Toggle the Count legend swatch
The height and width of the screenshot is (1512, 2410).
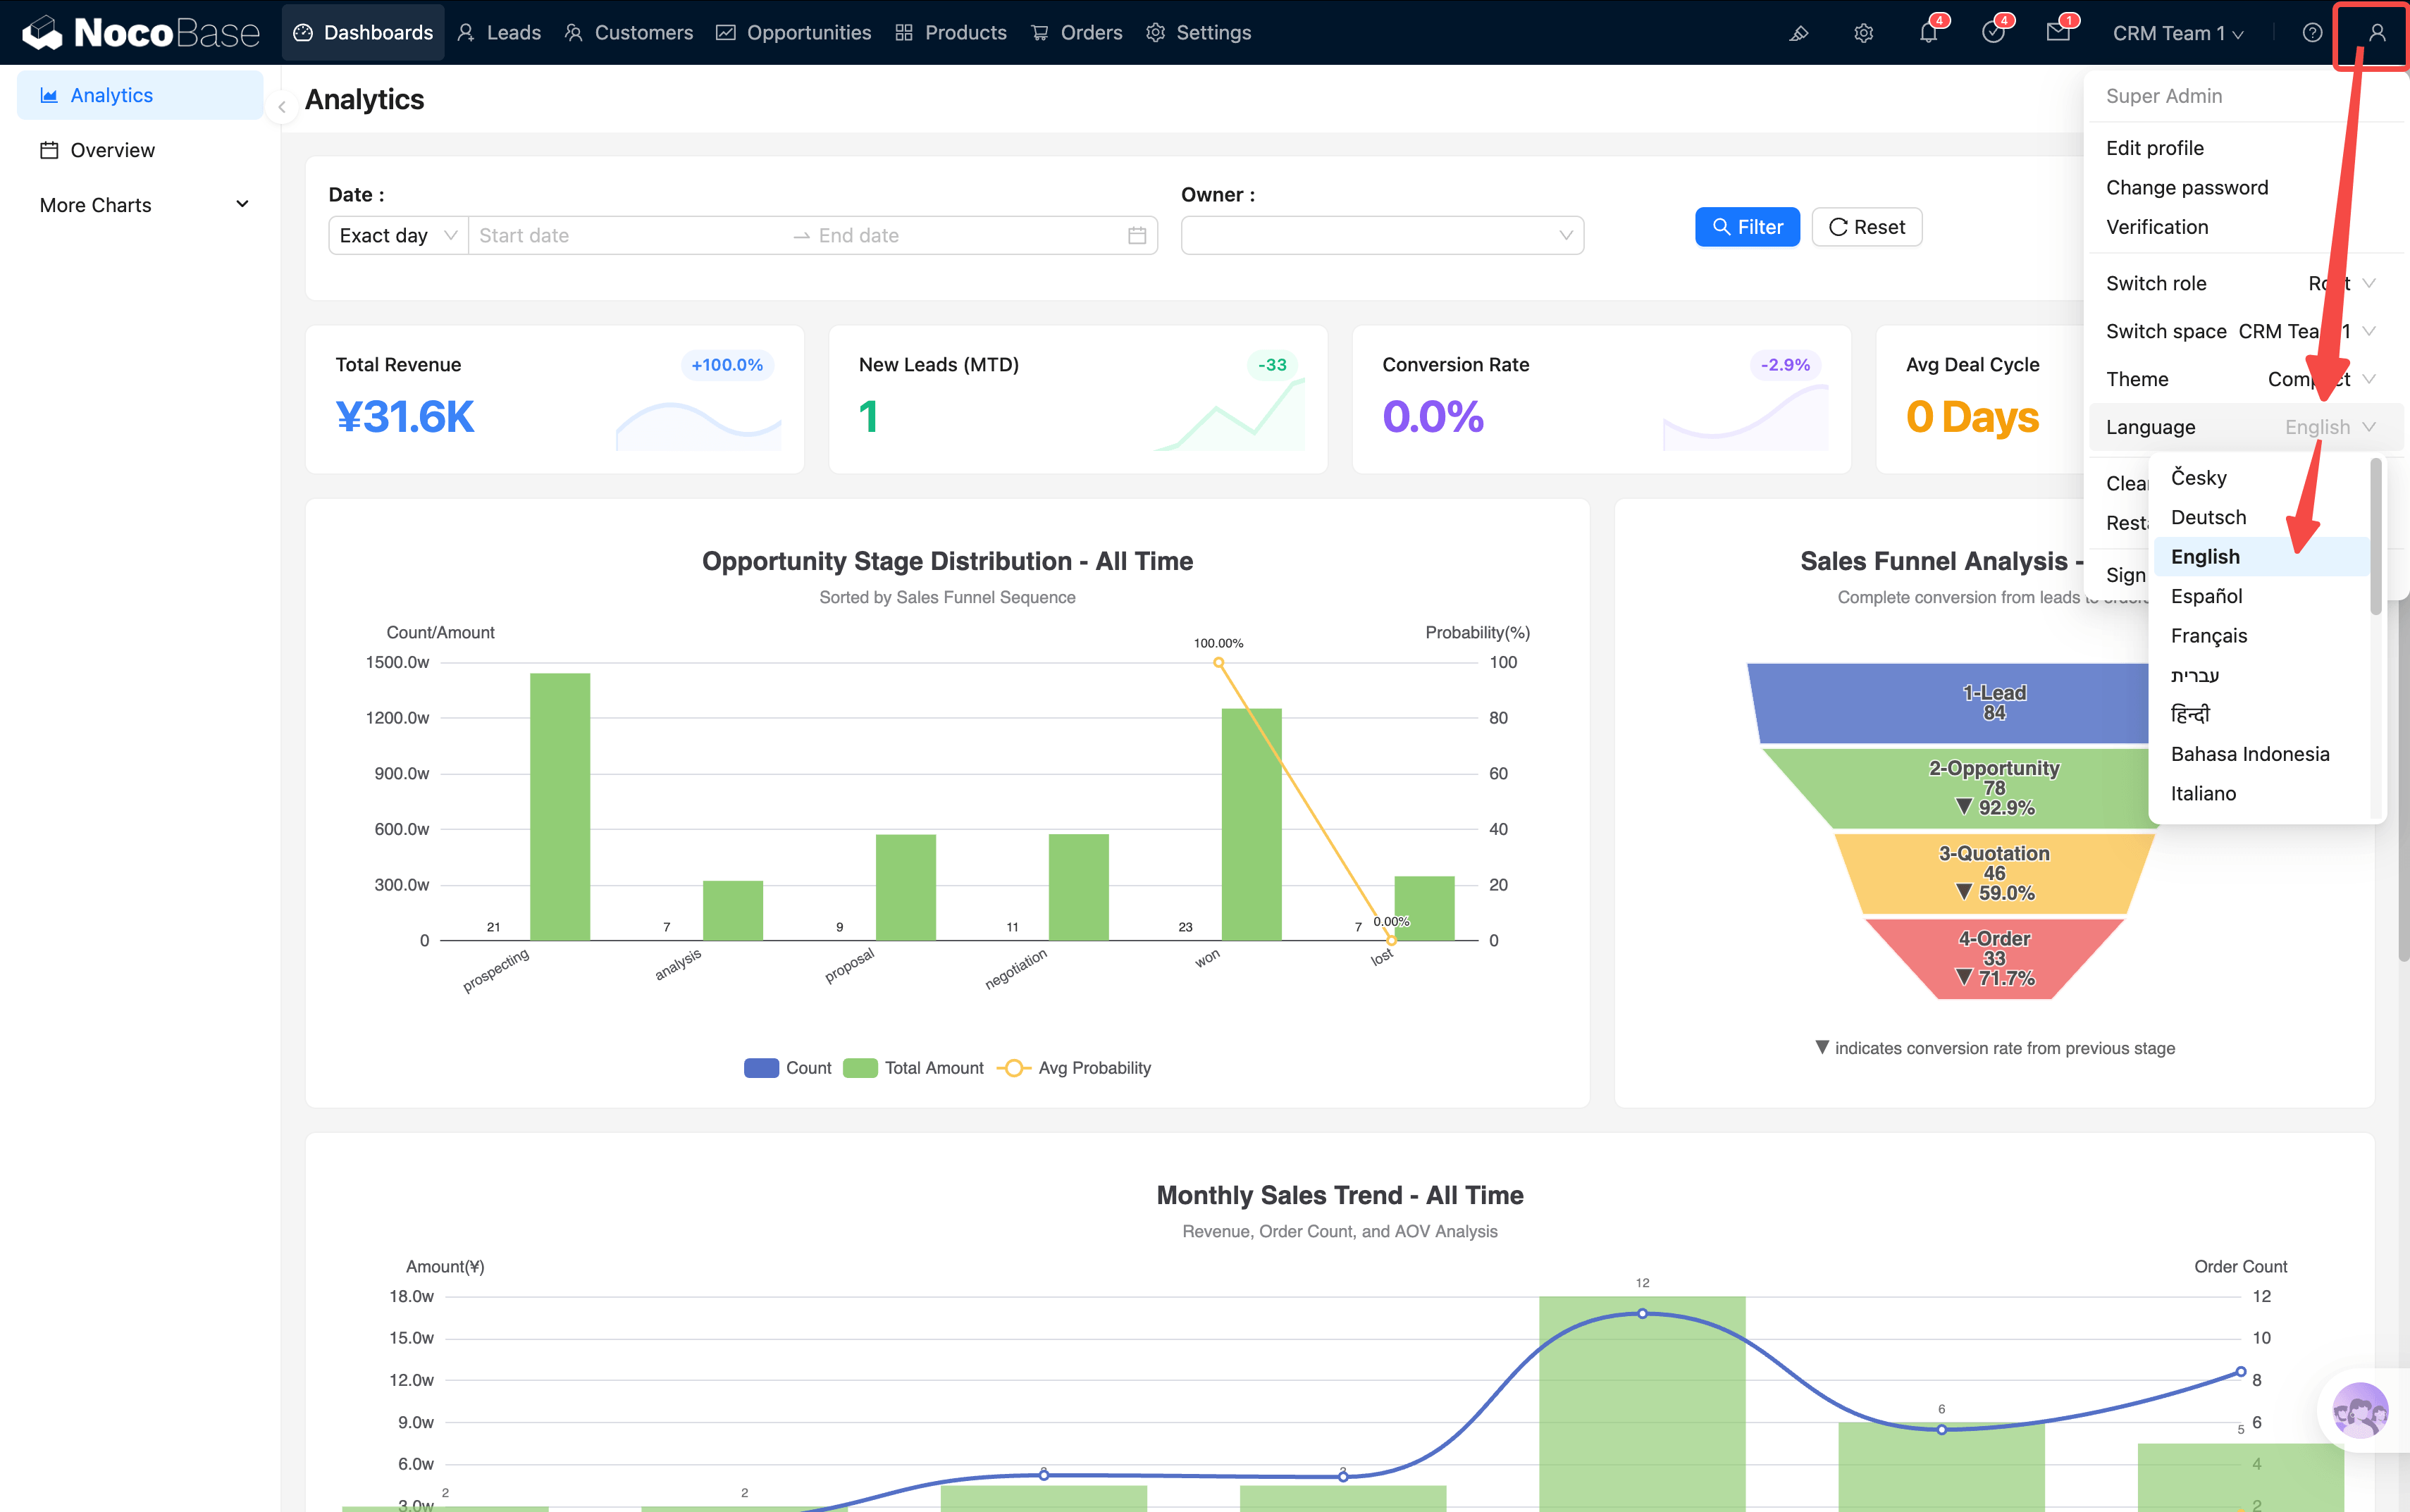(761, 1068)
